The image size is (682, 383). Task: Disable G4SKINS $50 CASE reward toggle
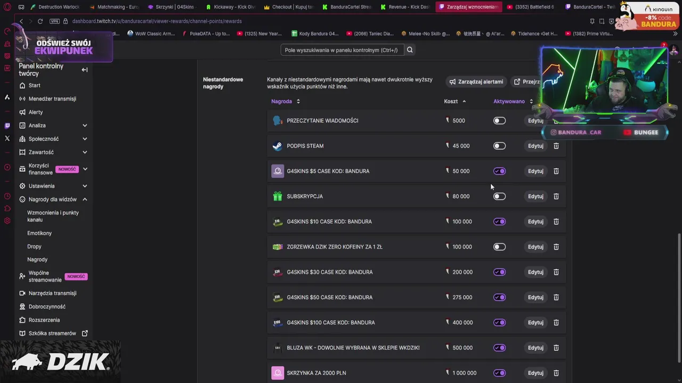pyautogui.click(x=499, y=297)
